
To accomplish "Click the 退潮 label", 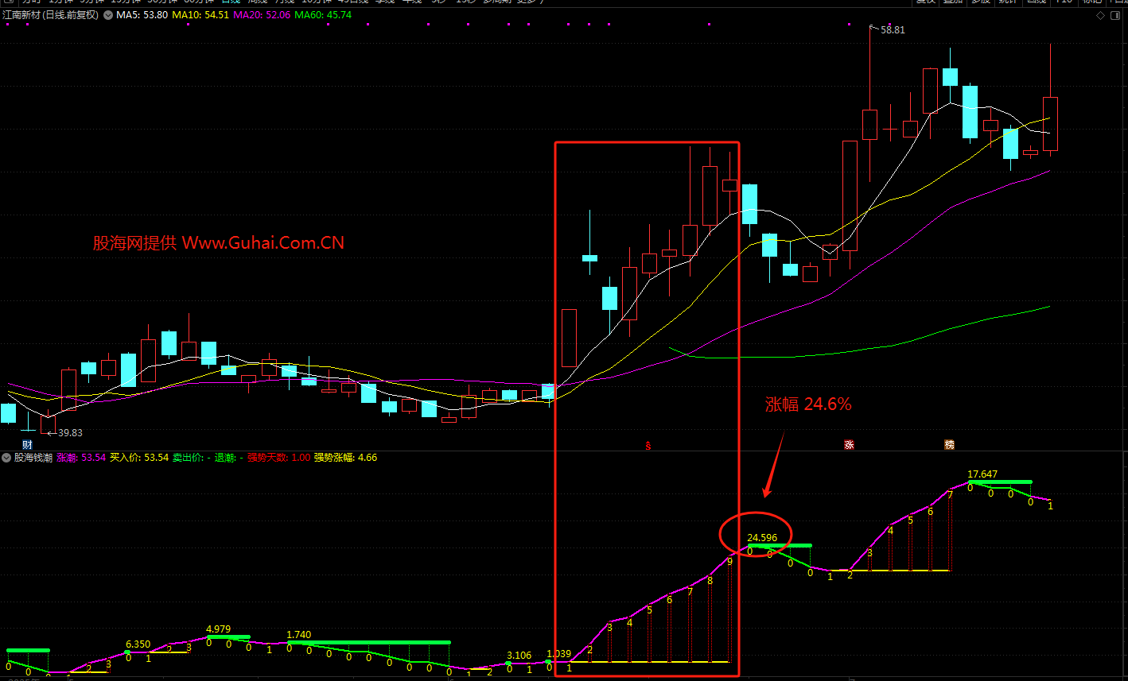I will pyautogui.click(x=224, y=458).
